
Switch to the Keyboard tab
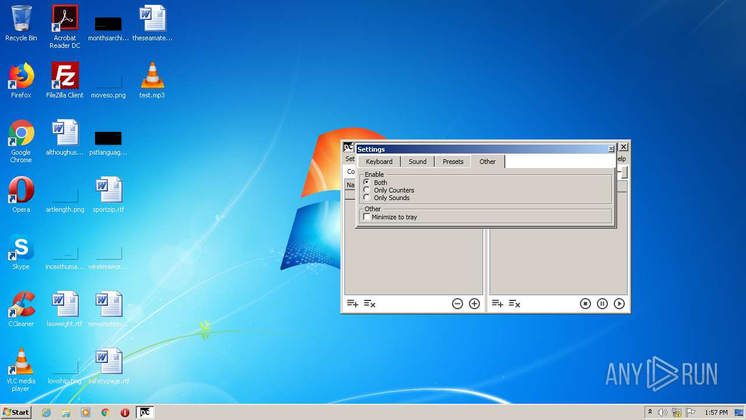(x=379, y=162)
